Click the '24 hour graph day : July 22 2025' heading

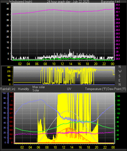click(x=68, y=2)
